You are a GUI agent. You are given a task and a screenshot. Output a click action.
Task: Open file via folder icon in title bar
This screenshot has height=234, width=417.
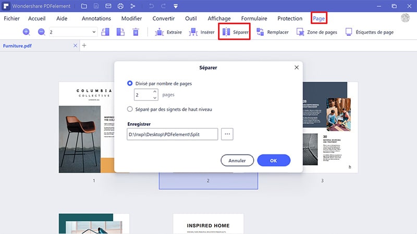(84, 6)
